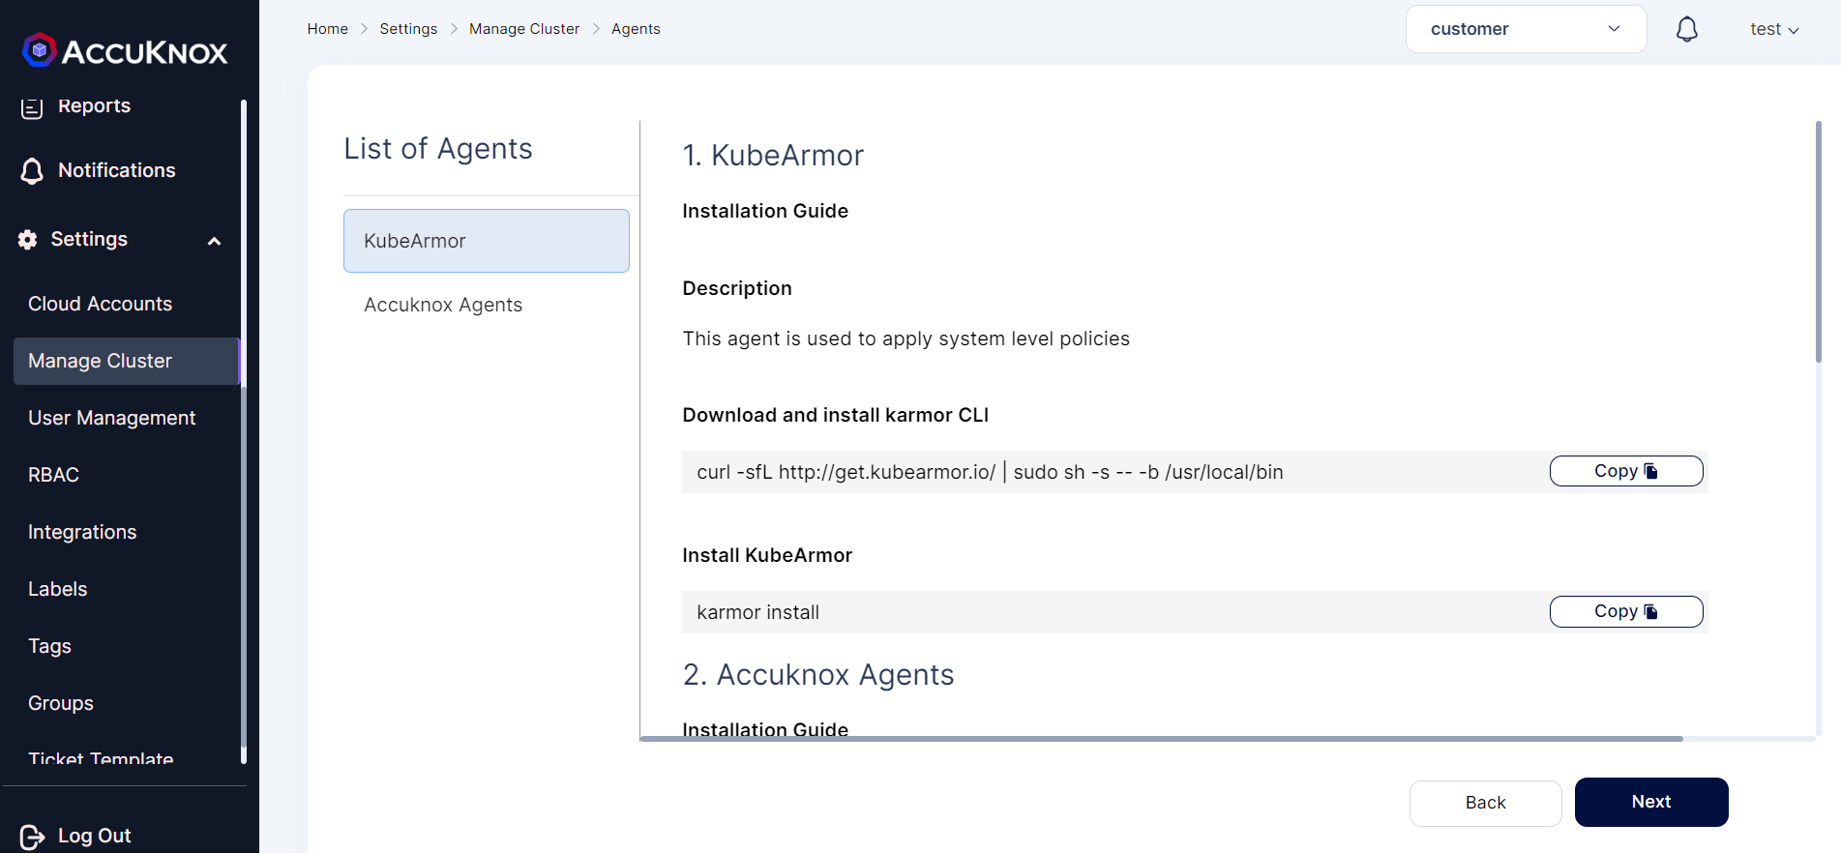Click the vertical scrollbar of install guide
This screenshot has width=1841, height=853.
pos(1819,242)
